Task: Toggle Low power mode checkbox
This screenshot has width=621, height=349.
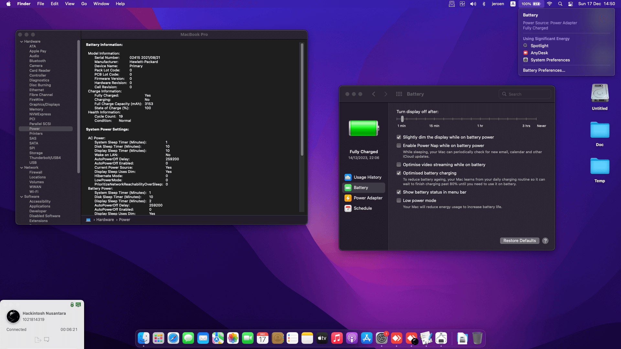Action: pos(399,201)
